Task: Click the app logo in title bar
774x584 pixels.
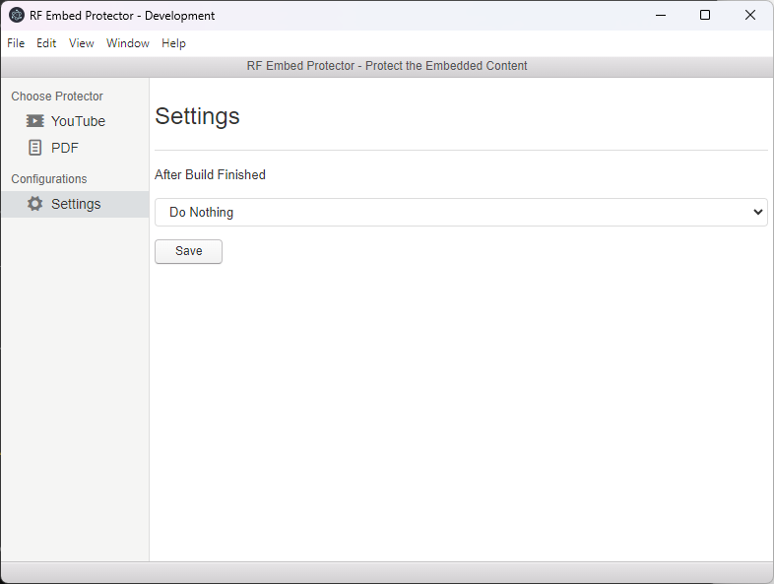Action: point(17,16)
